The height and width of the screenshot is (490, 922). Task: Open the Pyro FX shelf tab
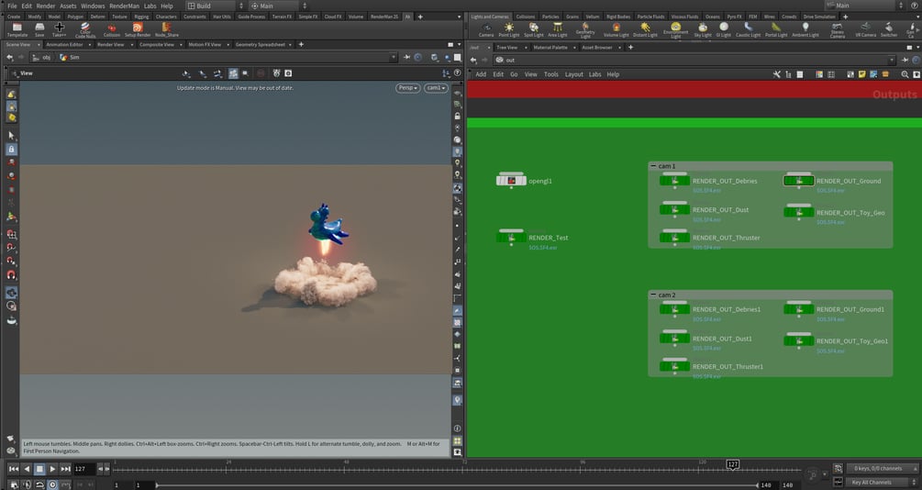tap(734, 17)
